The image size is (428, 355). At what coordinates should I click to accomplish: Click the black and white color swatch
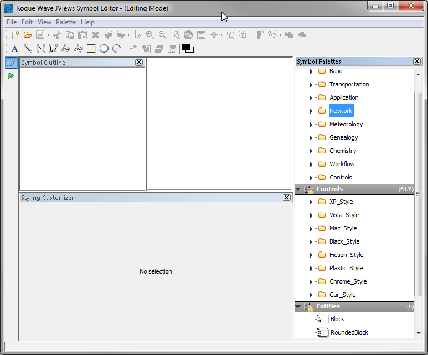pyautogui.click(x=188, y=49)
